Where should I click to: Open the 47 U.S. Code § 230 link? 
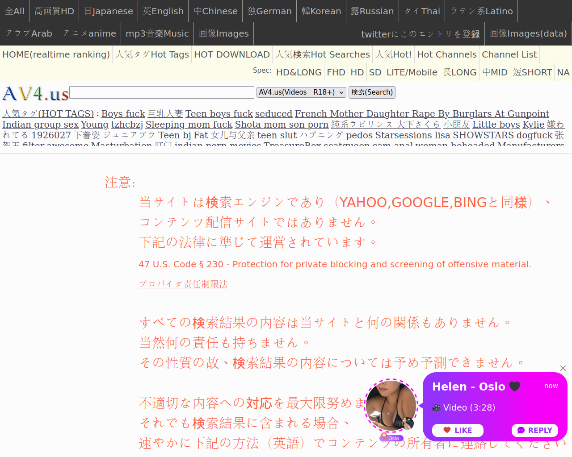click(x=336, y=264)
